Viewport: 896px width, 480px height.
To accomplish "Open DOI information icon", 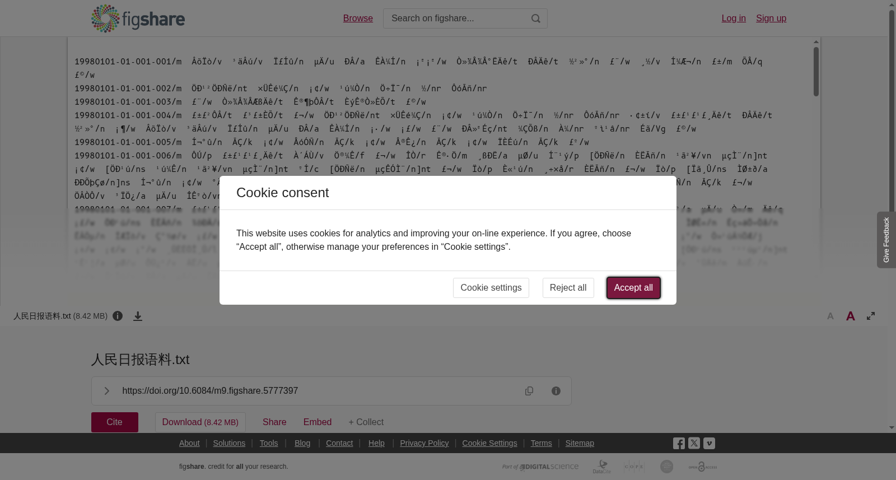I will point(556,391).
